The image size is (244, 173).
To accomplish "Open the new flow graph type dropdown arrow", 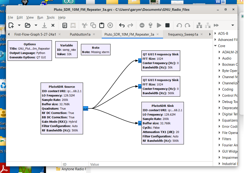I will pos(19,25).
